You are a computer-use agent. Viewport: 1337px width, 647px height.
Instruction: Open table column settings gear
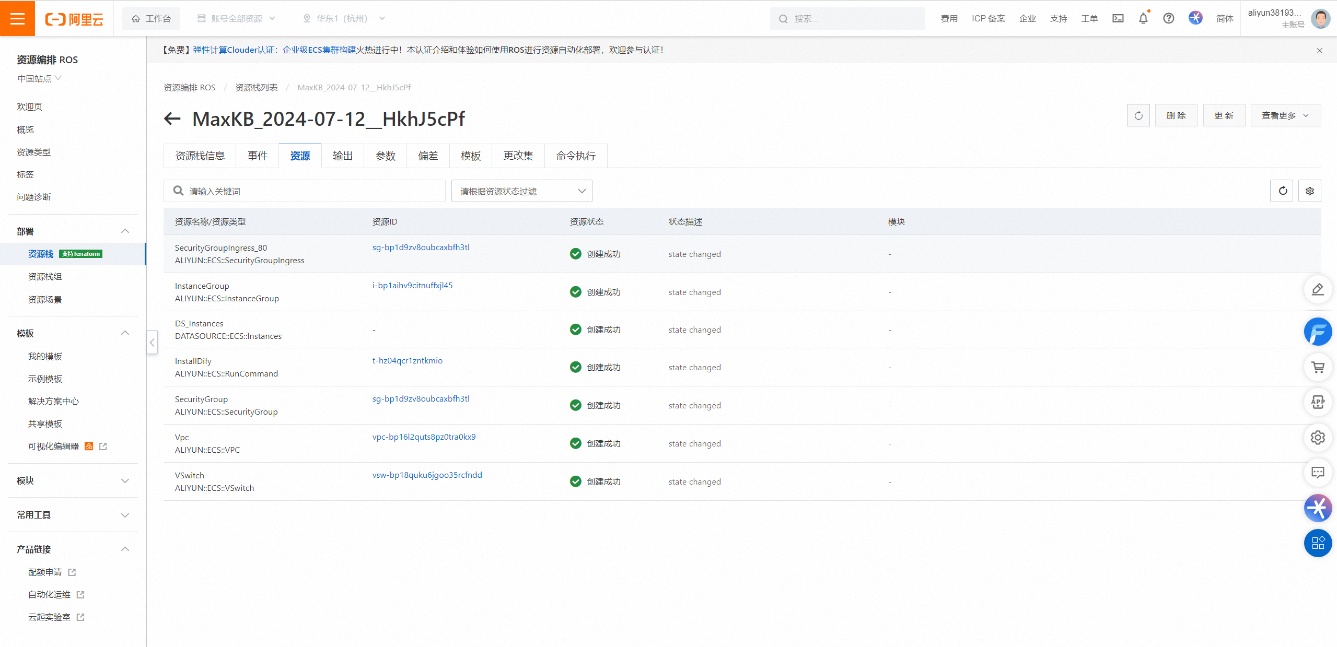[x=1310, y=191]
